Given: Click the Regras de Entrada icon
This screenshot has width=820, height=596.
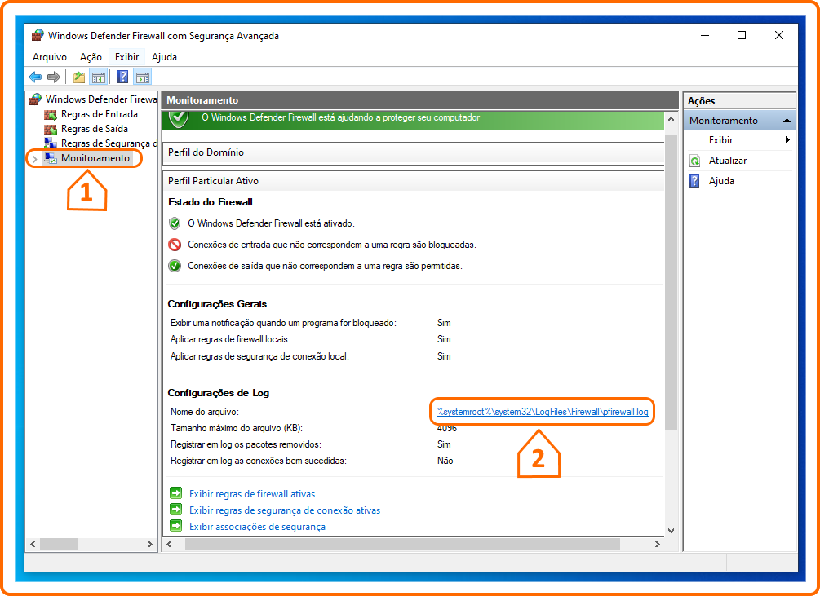Looking at the screenshot, I should coord(51,114).
